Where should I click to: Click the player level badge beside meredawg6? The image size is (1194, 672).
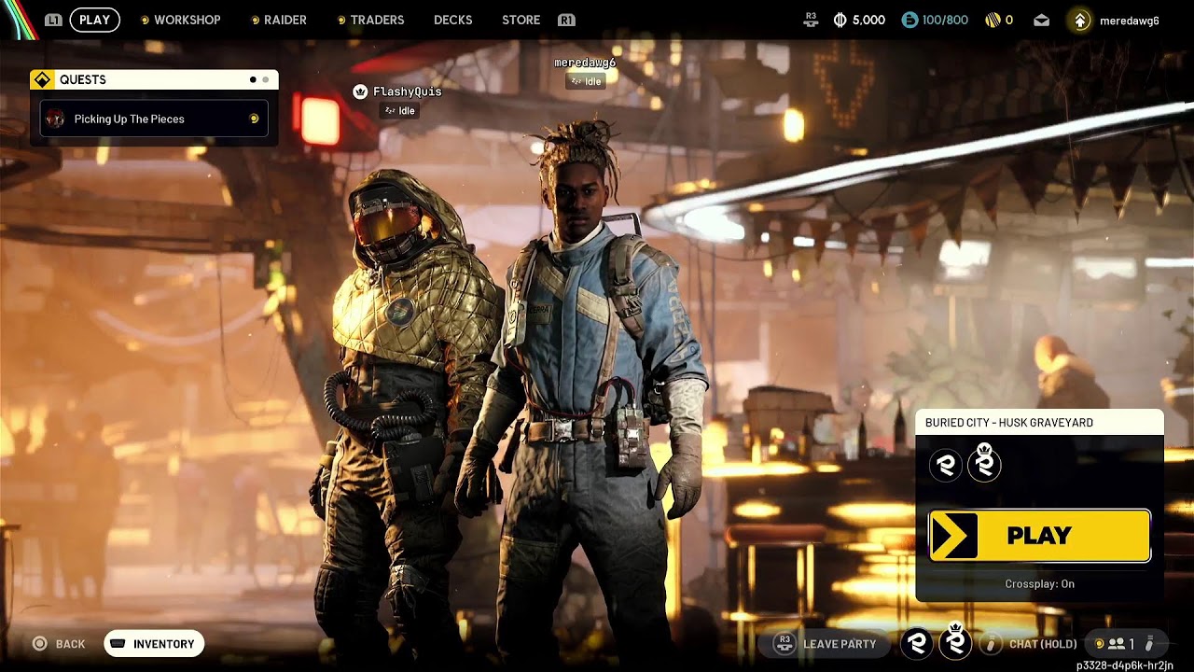click(x=1080, y=20)
